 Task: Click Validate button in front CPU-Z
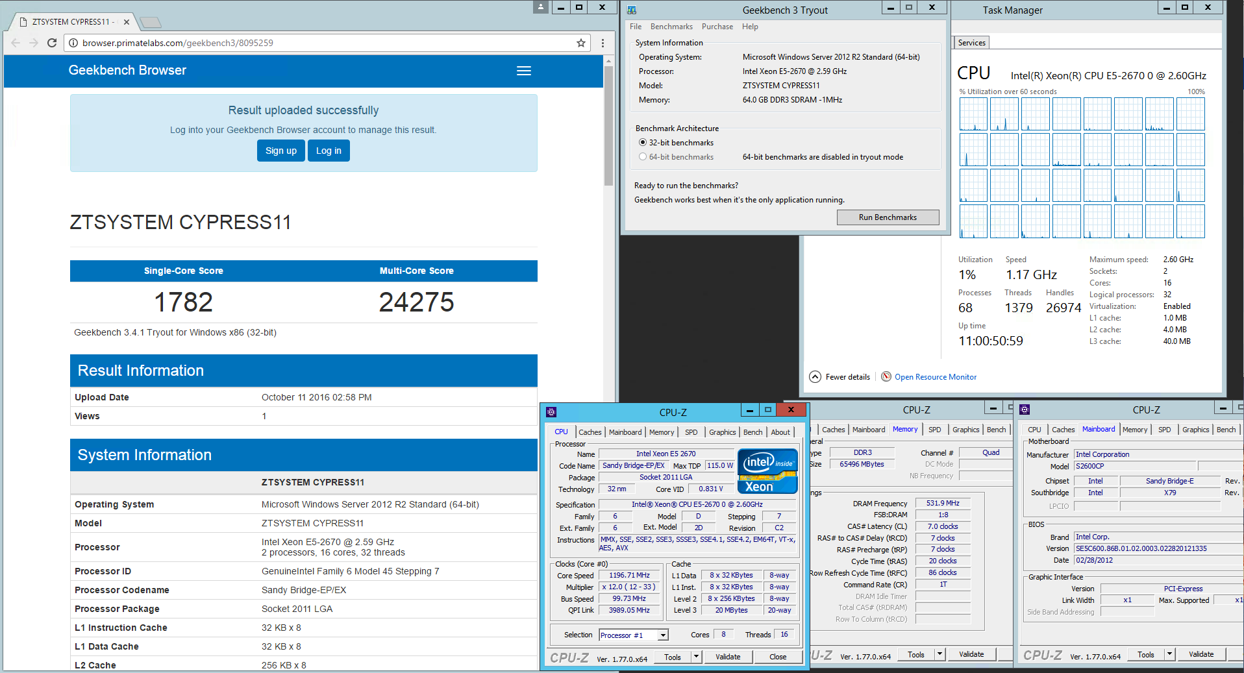(x=728, y=657)
